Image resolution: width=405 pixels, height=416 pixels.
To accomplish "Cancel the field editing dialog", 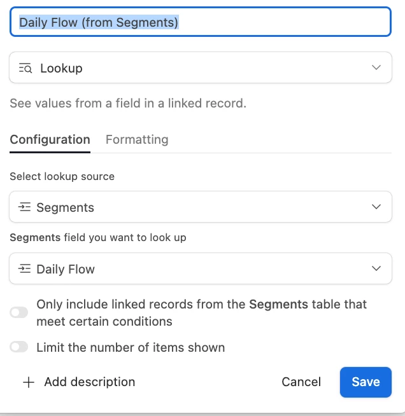I will [301, 382].
